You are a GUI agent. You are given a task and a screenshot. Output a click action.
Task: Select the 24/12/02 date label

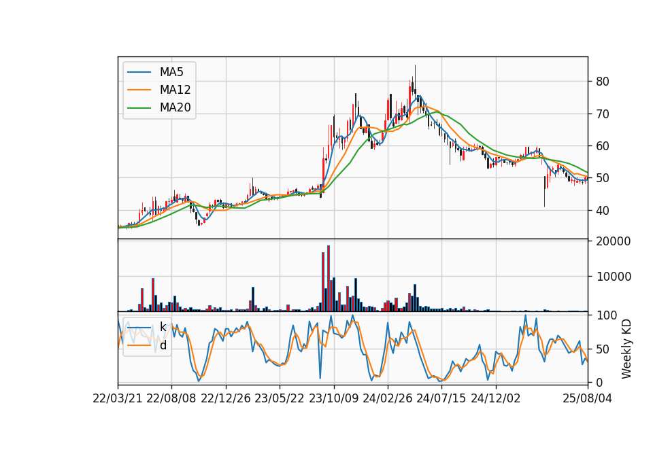point(496,398)
